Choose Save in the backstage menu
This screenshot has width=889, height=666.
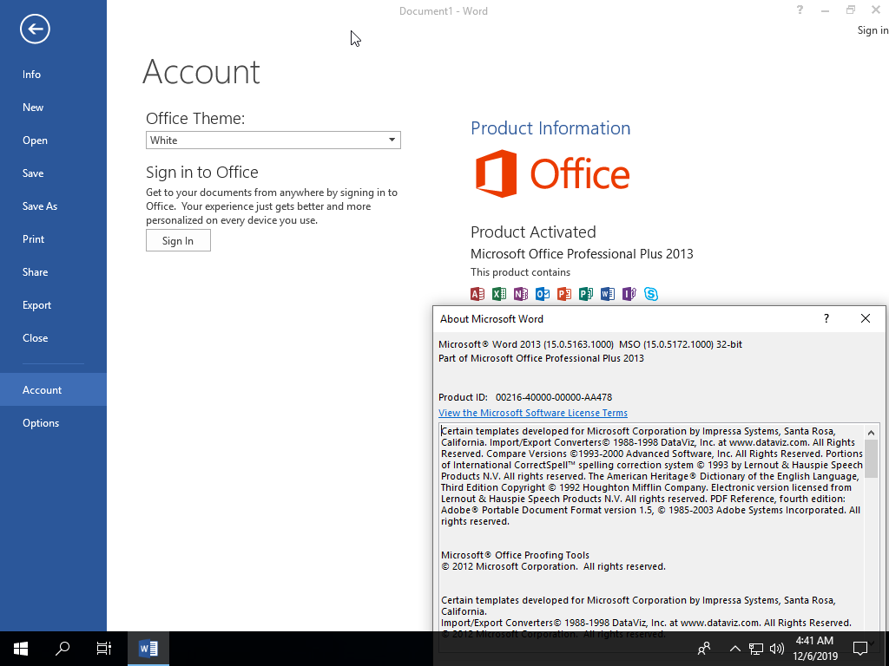[x=53, y=173]
